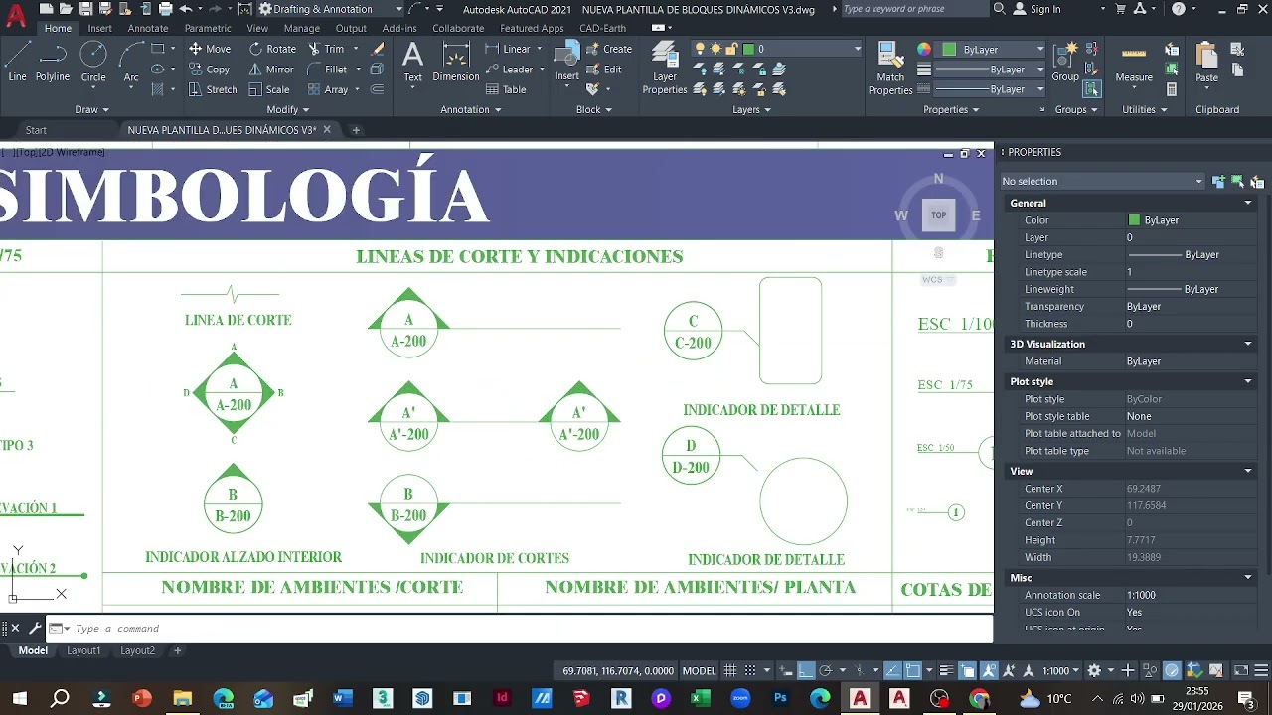1272x715 pixels.
Task: Switch to the Start file tab
Action: pos(36,130)
